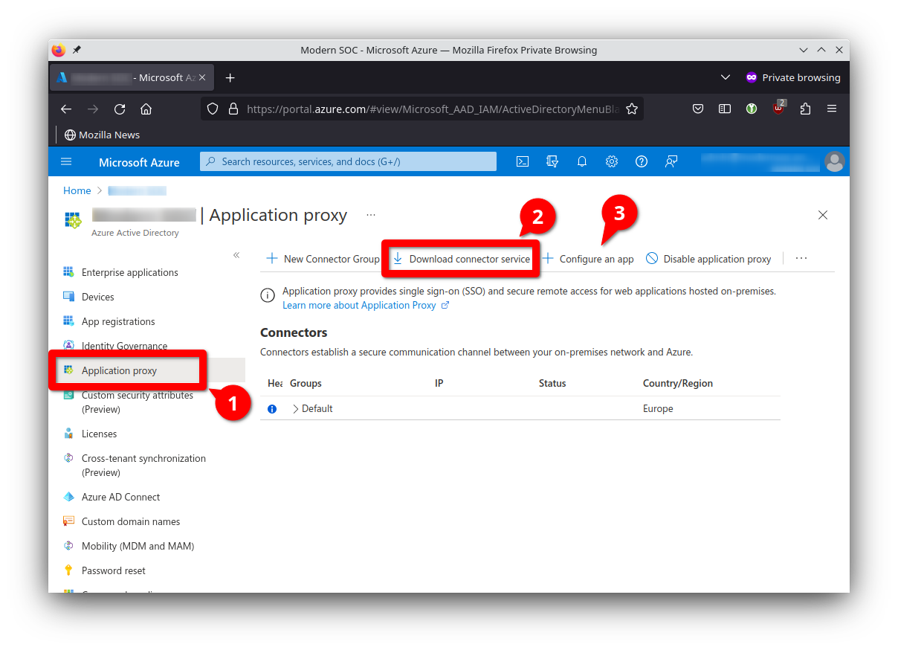Open the Azure help menu

(642, 161)
